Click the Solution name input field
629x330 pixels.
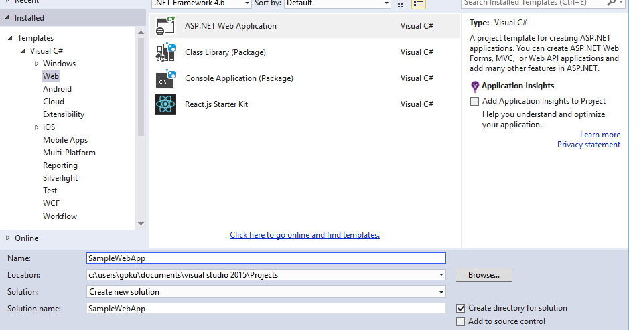click(267, 309)
